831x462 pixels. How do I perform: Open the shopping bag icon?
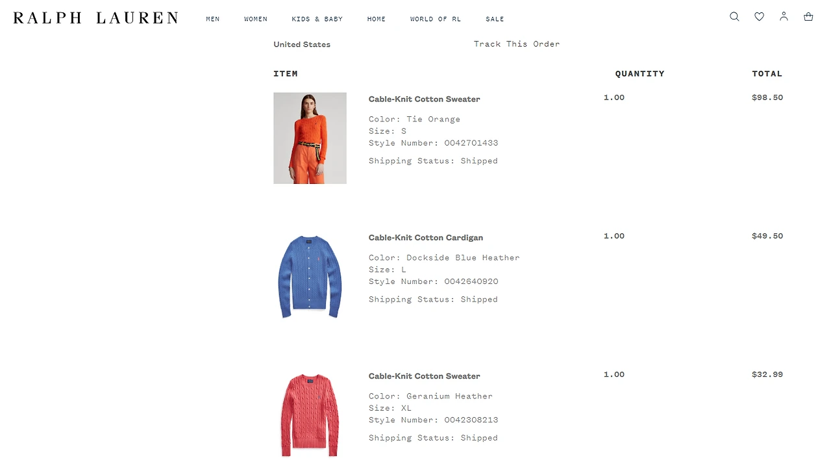click(808, 17)
